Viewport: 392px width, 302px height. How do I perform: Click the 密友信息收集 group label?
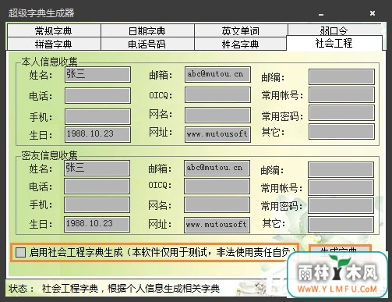click(50, 155)
